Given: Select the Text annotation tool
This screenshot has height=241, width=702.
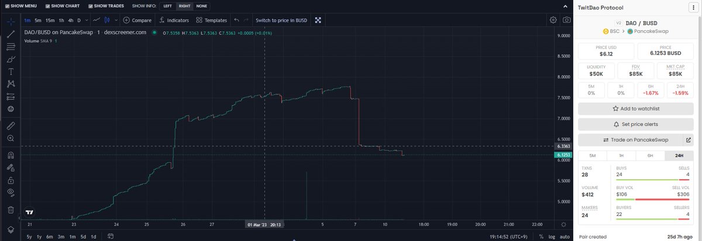Looking at the screenshot, I should pyautogui.click(x=11, y=71).
